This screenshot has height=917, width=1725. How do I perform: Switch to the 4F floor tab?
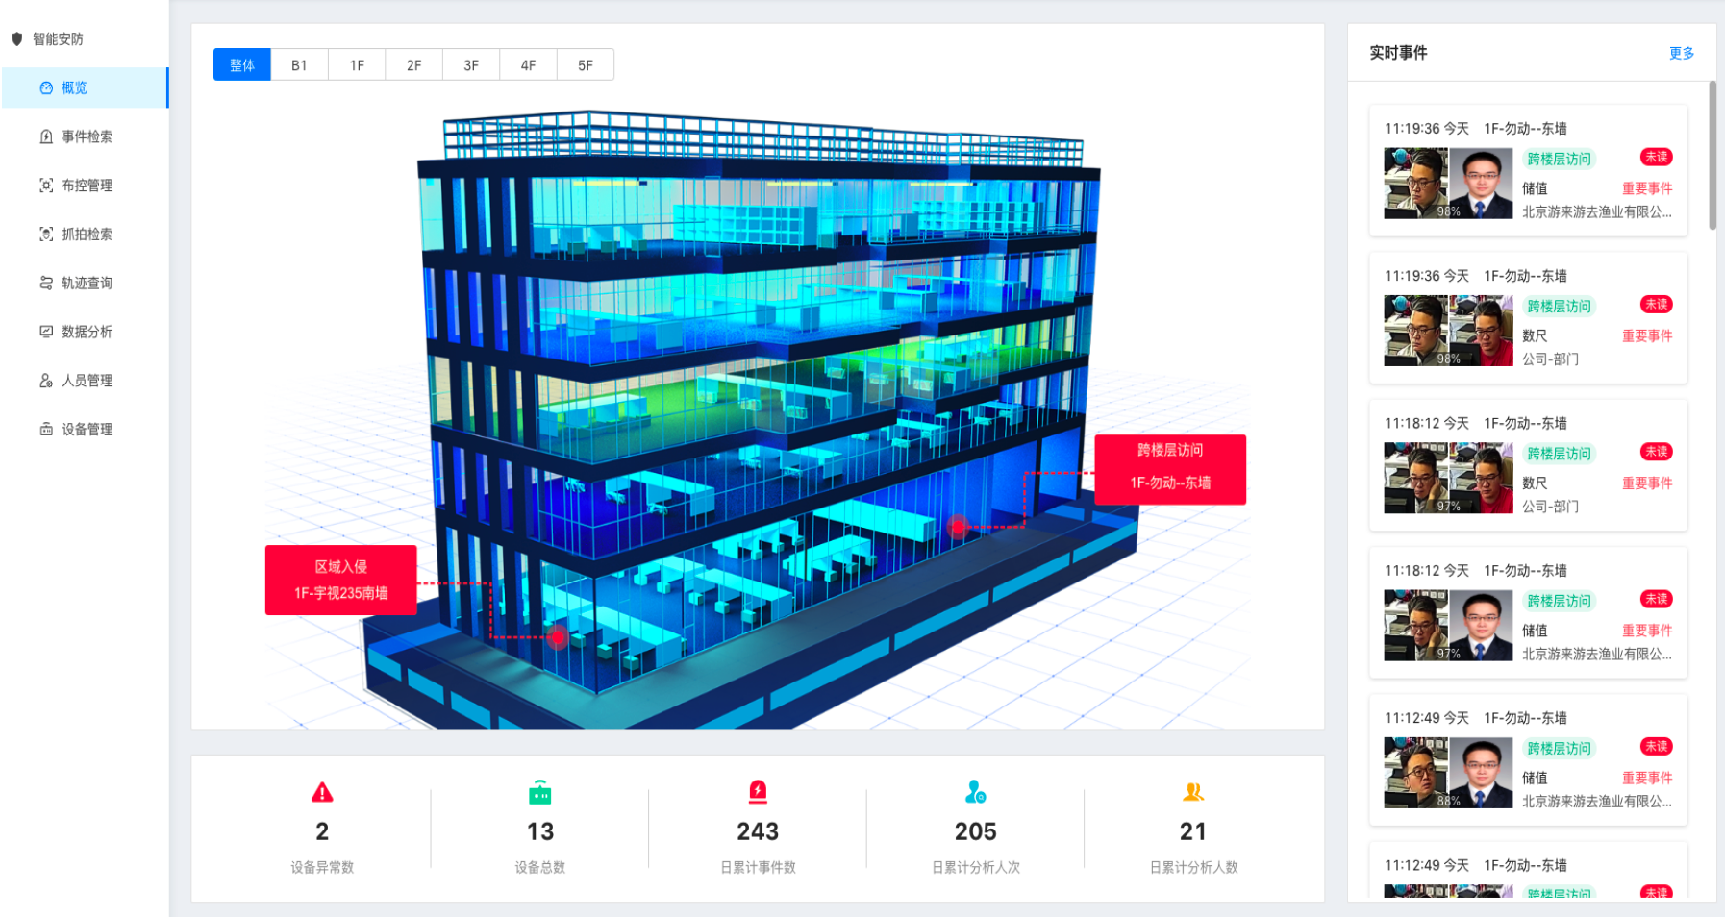(x=528, y=65)
